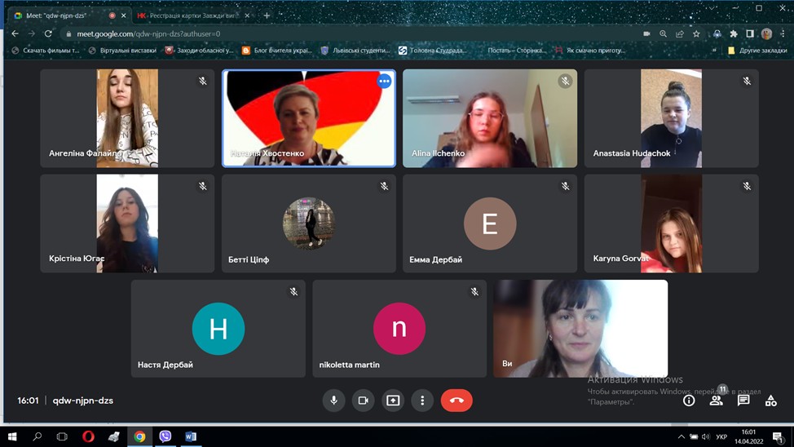Open the Activities panel icon
The image size is (794, 447).
pyautogui.click(x=770, y=401)
